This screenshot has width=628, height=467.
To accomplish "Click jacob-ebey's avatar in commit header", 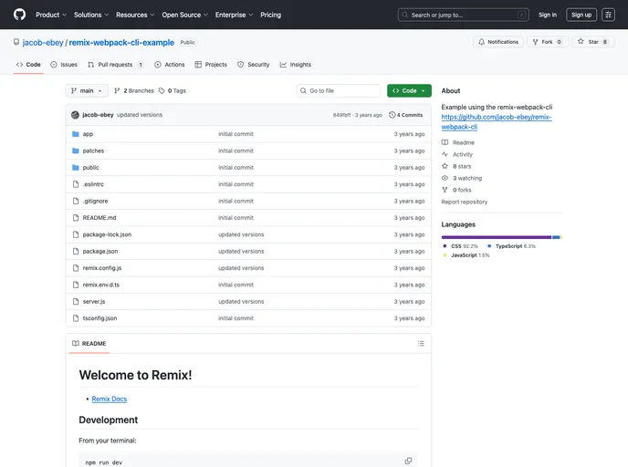I will click(x=75, y=115).
